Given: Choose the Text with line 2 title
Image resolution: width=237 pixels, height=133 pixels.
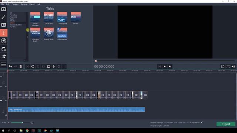Looking at the screenshot, I should [35, 33].
